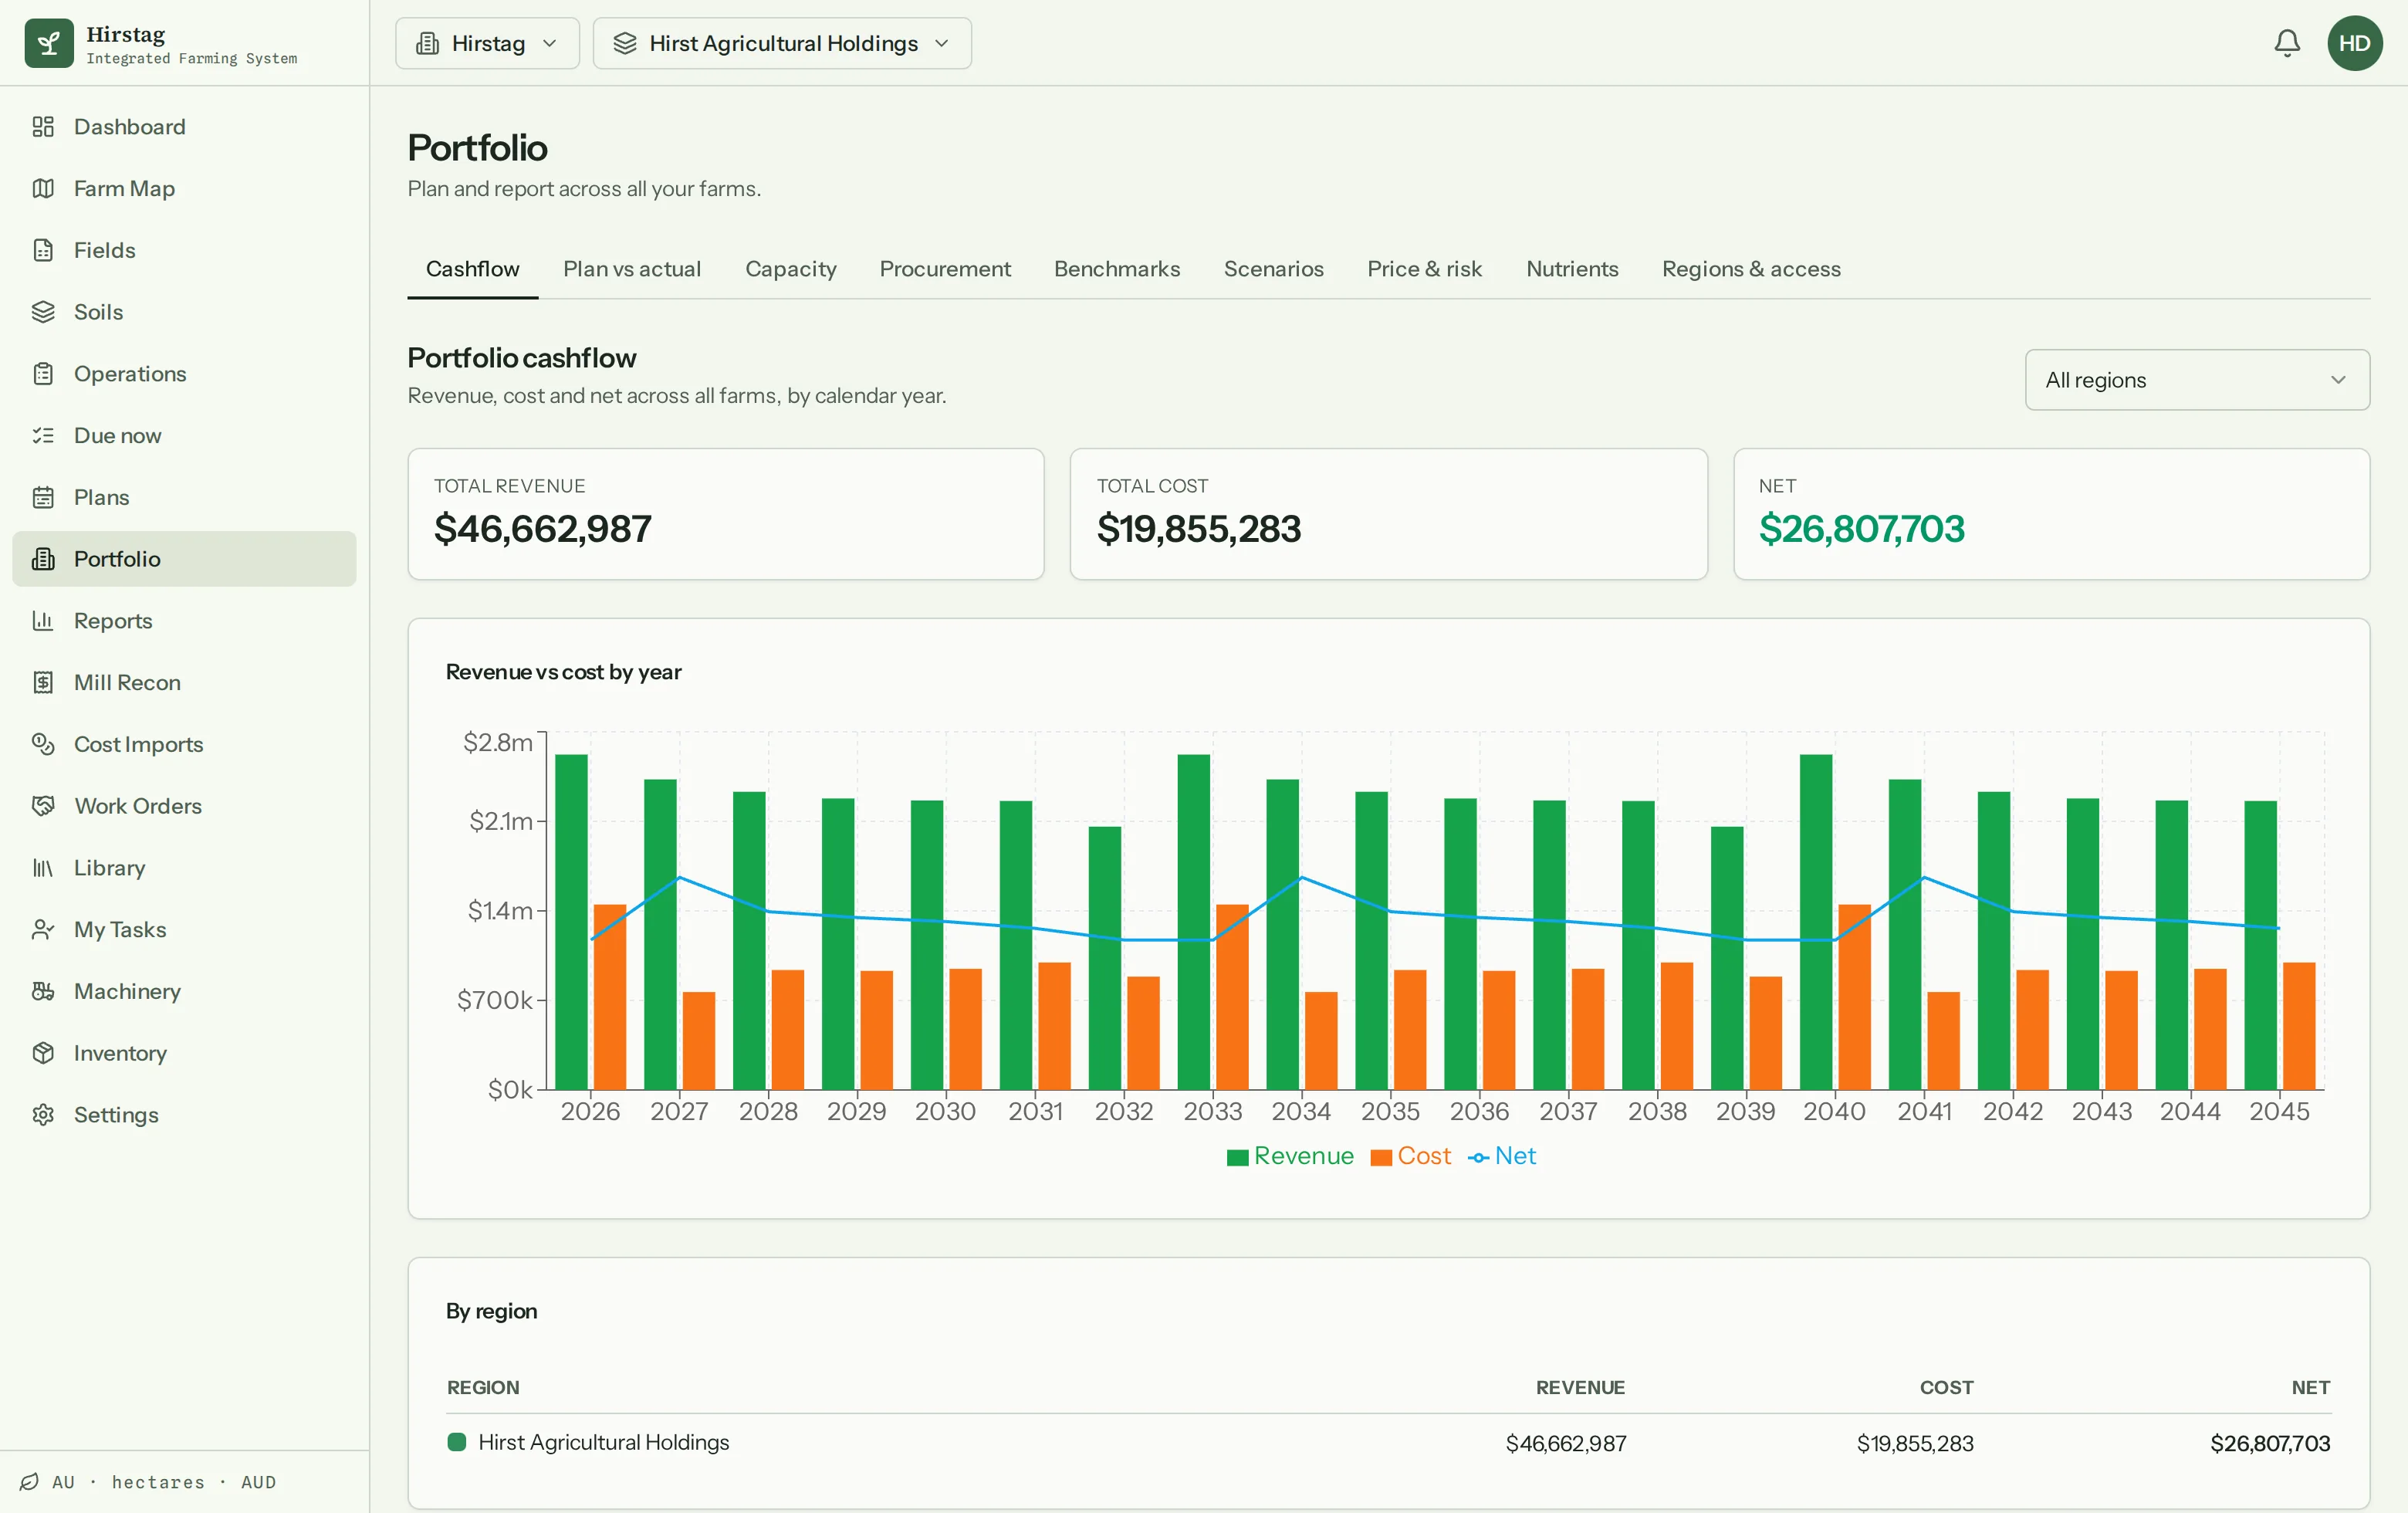Click the Due now checklist icon
2408x1513 pixels.
pos(43,435)
